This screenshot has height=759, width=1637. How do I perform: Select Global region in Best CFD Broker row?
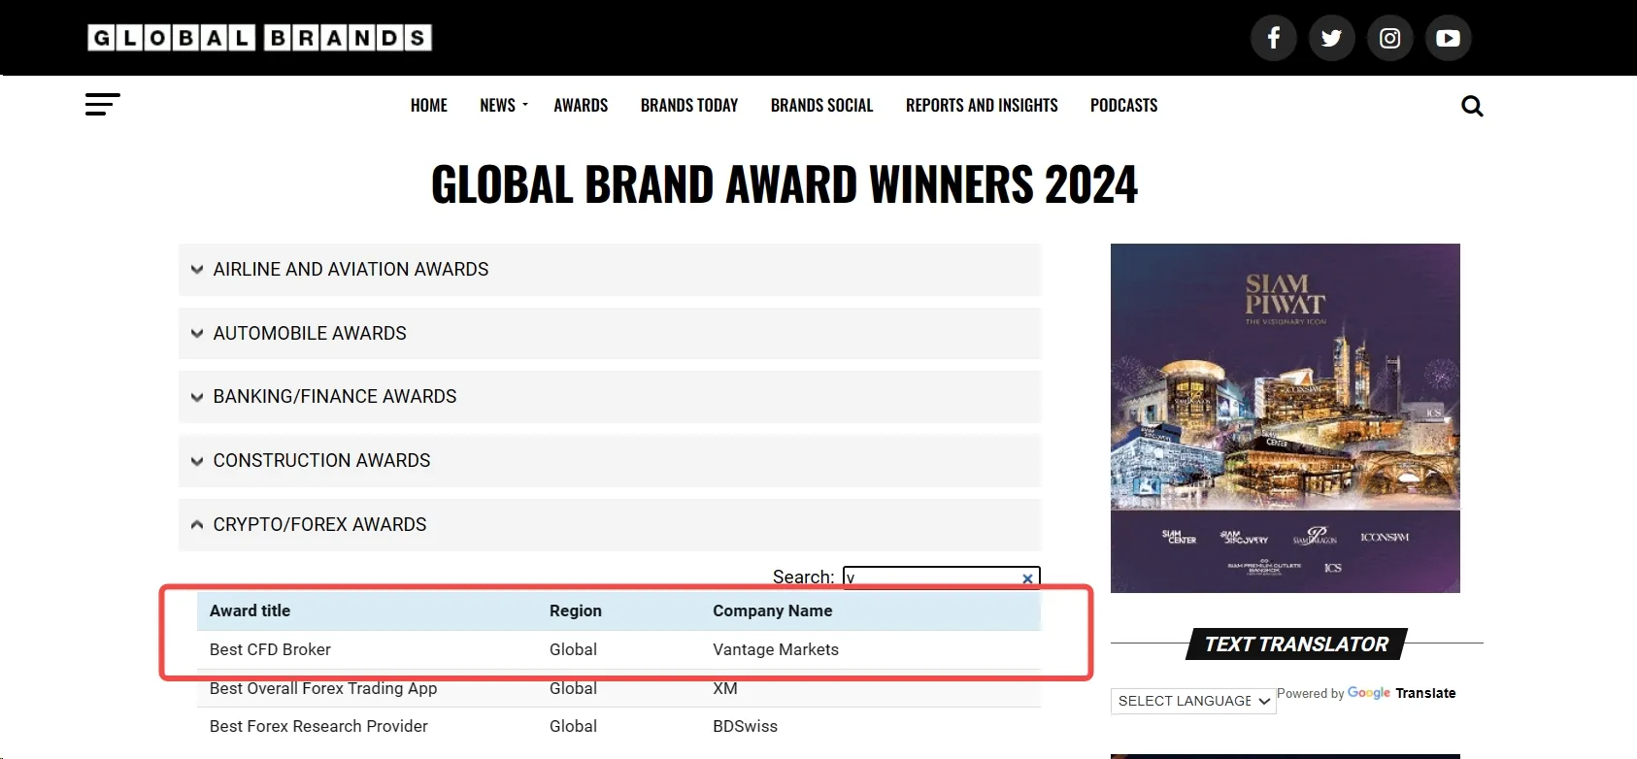pyautogui.click(x=573, y=649)
